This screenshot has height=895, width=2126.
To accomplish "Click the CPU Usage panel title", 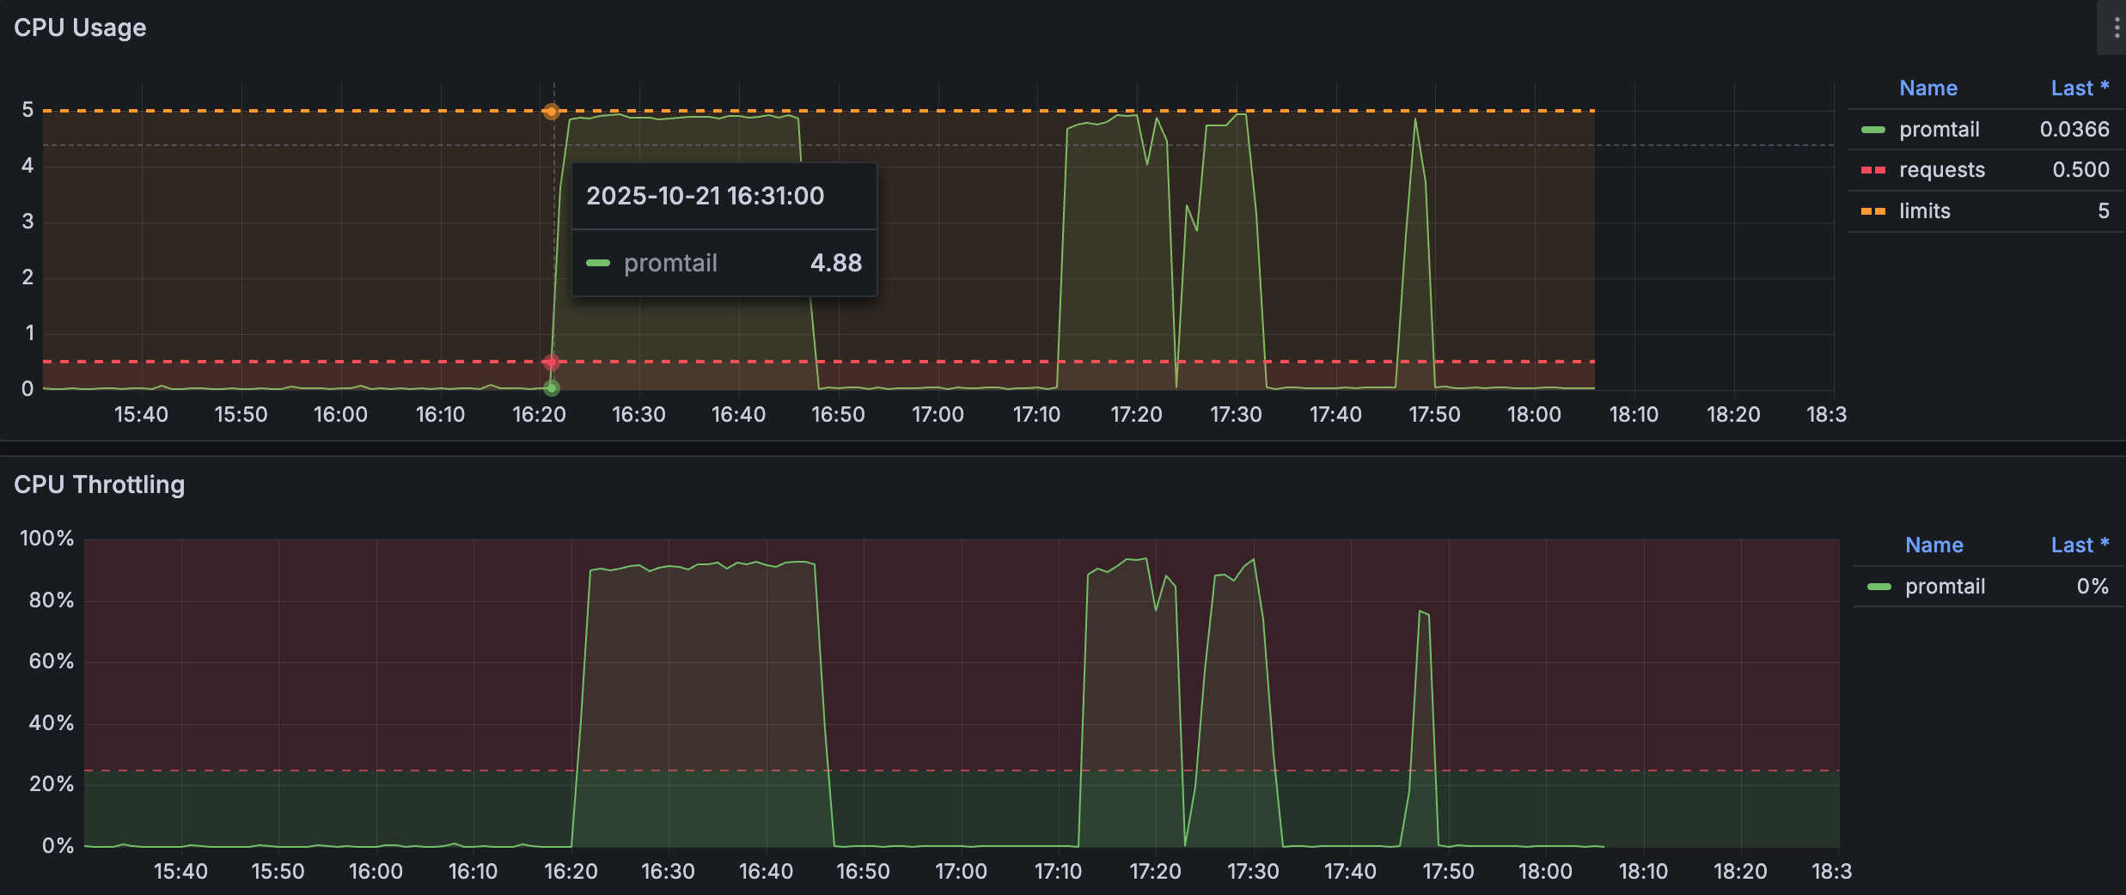I will (x=80, y=27).
